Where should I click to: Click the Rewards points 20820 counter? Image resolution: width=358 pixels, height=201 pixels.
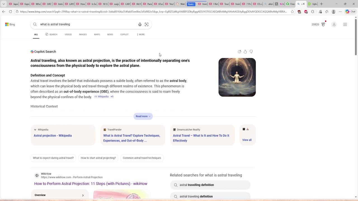point(315,25)
